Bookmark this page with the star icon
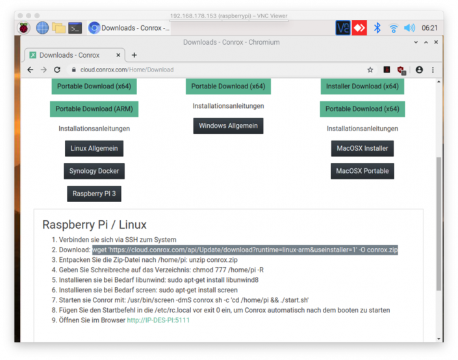Viewport: 458px width, 360px height. coord(370,70)
